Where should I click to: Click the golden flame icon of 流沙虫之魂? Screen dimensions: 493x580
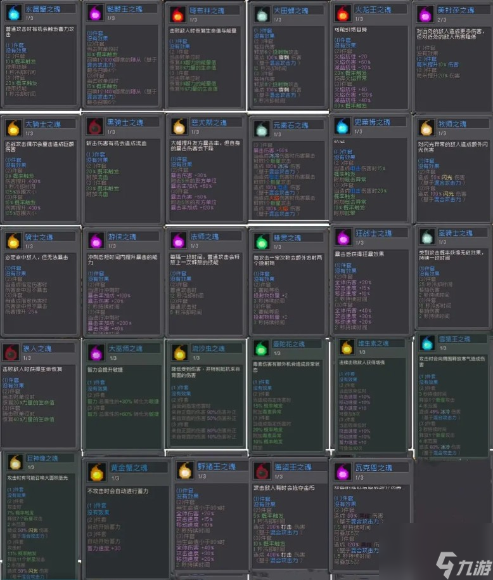tap(180, 353)
